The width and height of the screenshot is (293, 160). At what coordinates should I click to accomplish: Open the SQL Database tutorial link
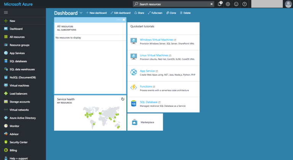click(x=149, y=102)
